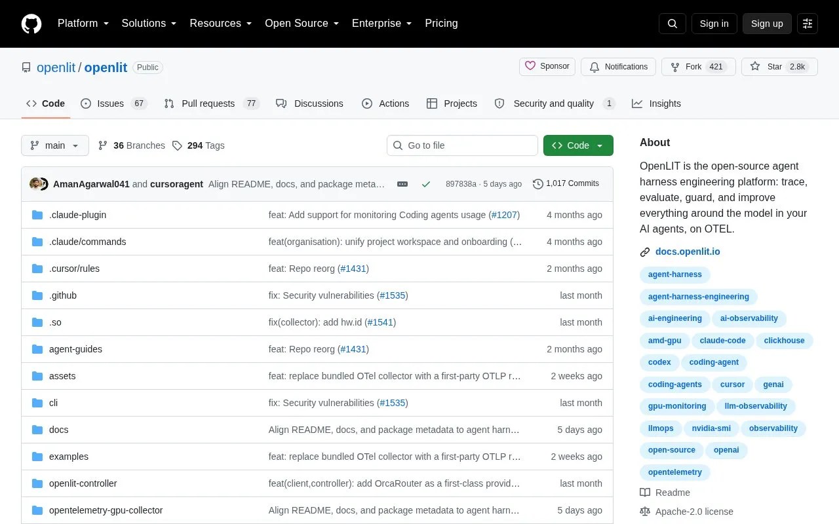The width and height of the screenshot is (839, 524).
Task: Click the book icon next to Readme
Action: pyautogui.click(x=645, y=493)
